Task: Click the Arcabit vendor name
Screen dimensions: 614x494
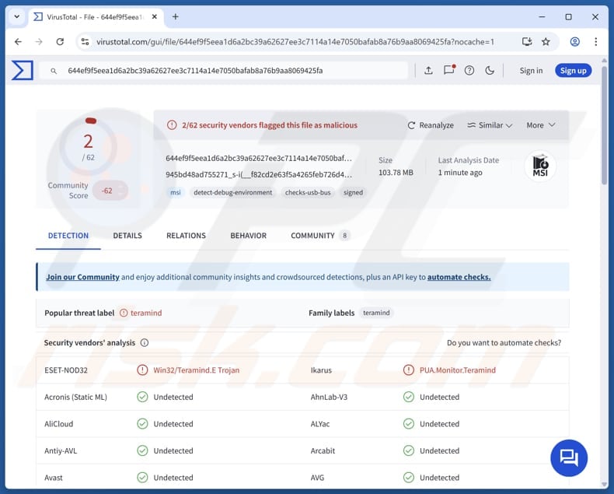Action: coord(323,450)
